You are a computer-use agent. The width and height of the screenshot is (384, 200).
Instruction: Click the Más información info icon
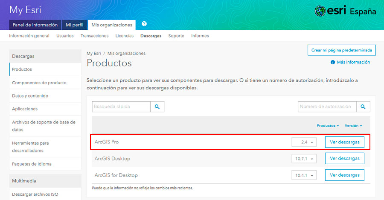[332, 62]
